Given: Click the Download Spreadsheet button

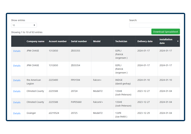Looking at the screenshot, I should [166, 32].
